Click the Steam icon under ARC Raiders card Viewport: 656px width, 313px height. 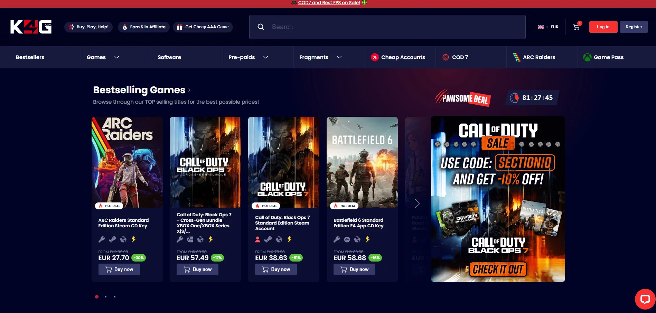(x=112, y=239)
